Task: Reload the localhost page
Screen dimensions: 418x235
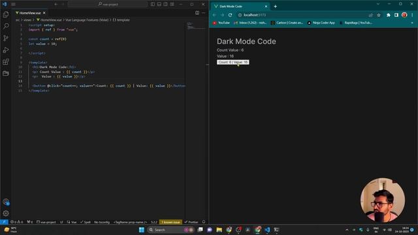Action: [x=231, y=15]
